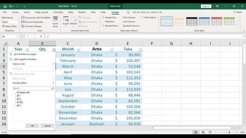Expand the Name Box dropdown arrow

click(17, 36)
